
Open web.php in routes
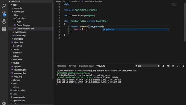tap(18, 77)
